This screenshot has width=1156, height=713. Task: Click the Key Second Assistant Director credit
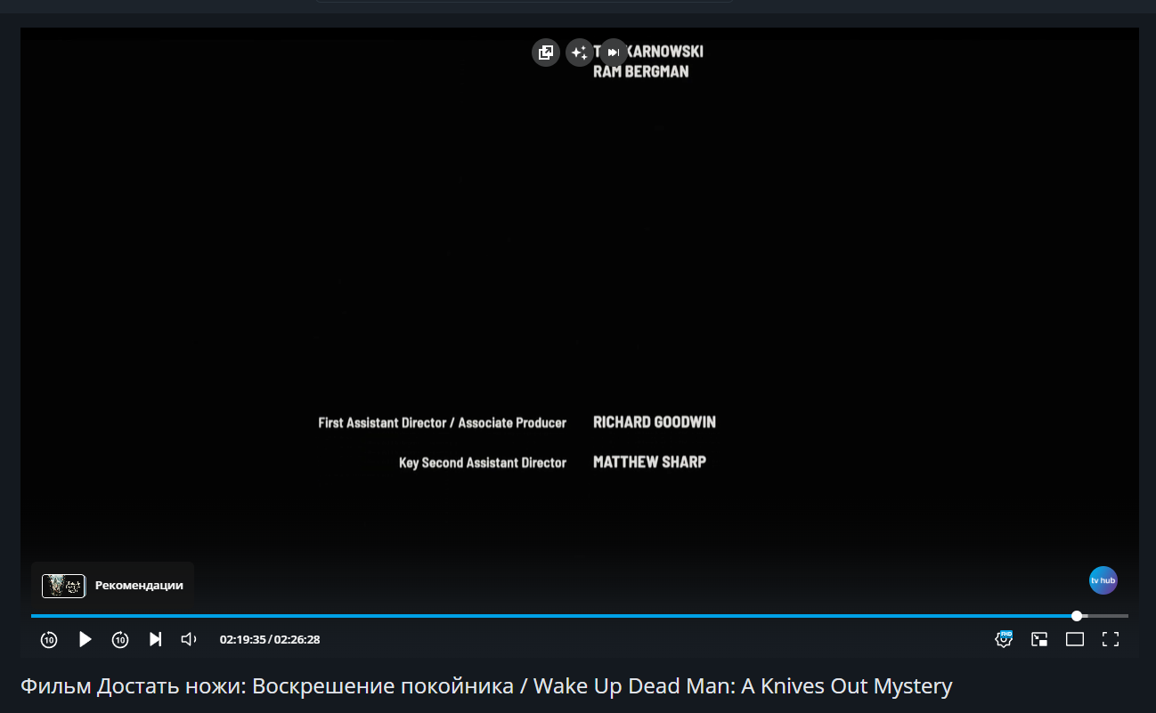coord(483,463)
